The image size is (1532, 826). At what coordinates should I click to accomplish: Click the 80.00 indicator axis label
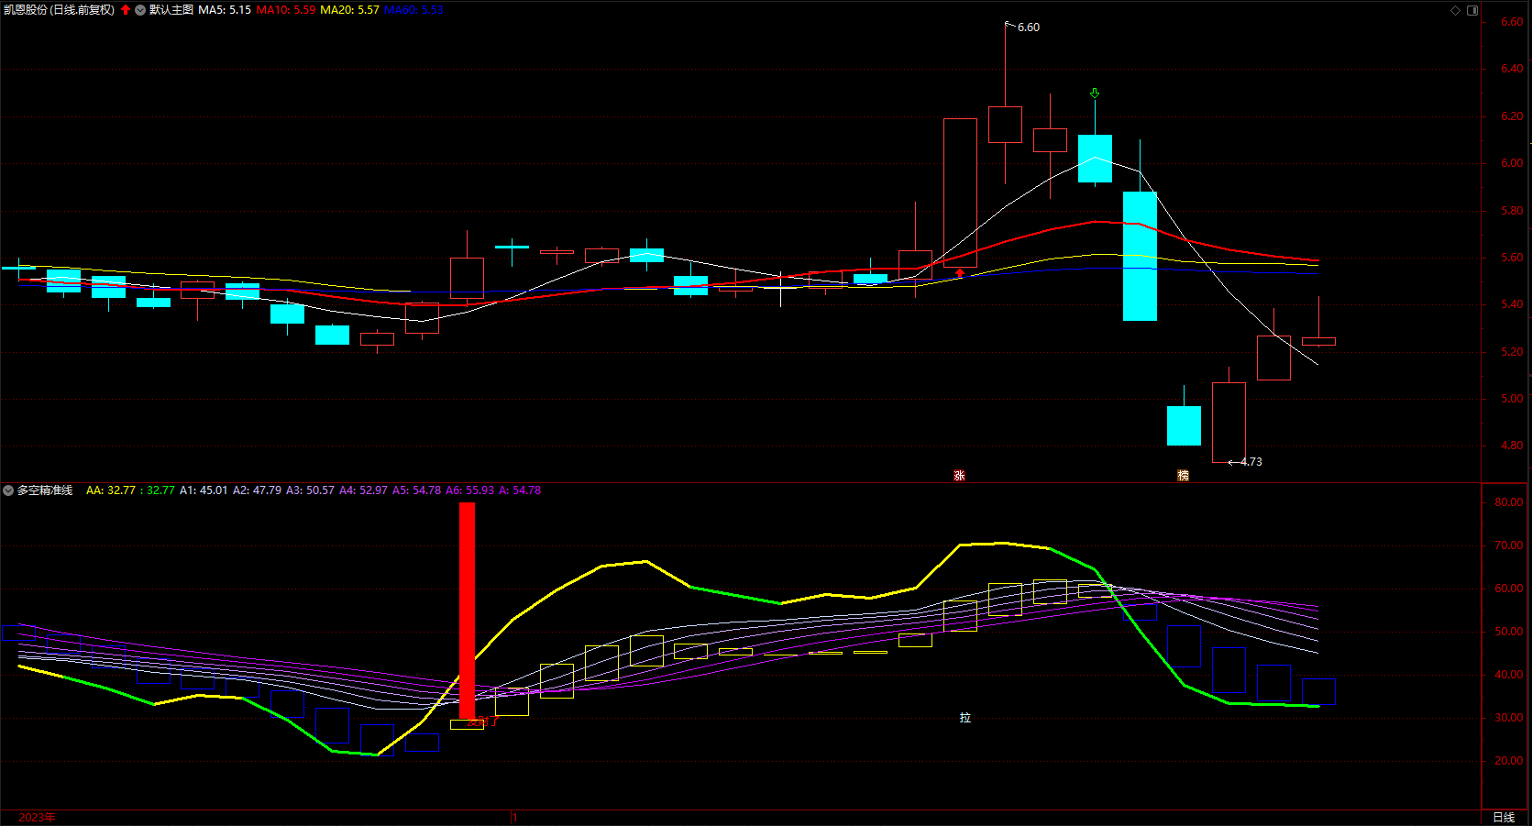tap(1509, 502)
